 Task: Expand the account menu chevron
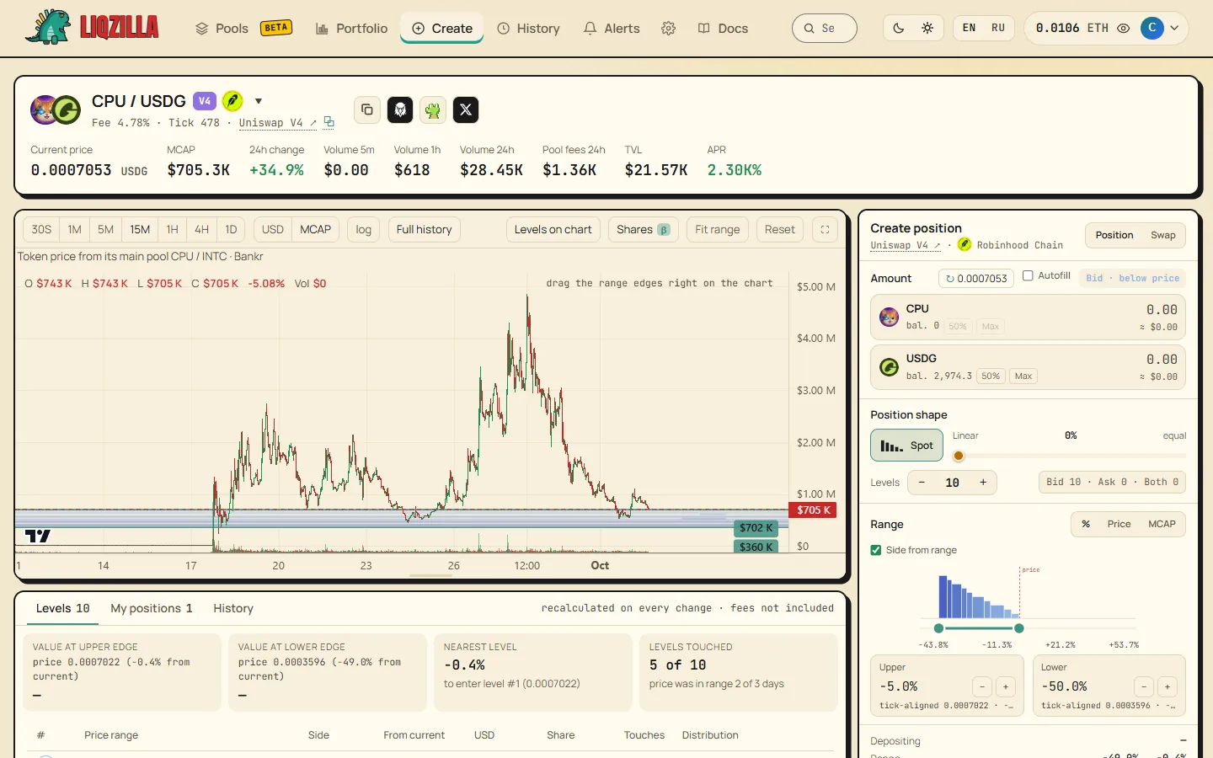coord(1174,29)
